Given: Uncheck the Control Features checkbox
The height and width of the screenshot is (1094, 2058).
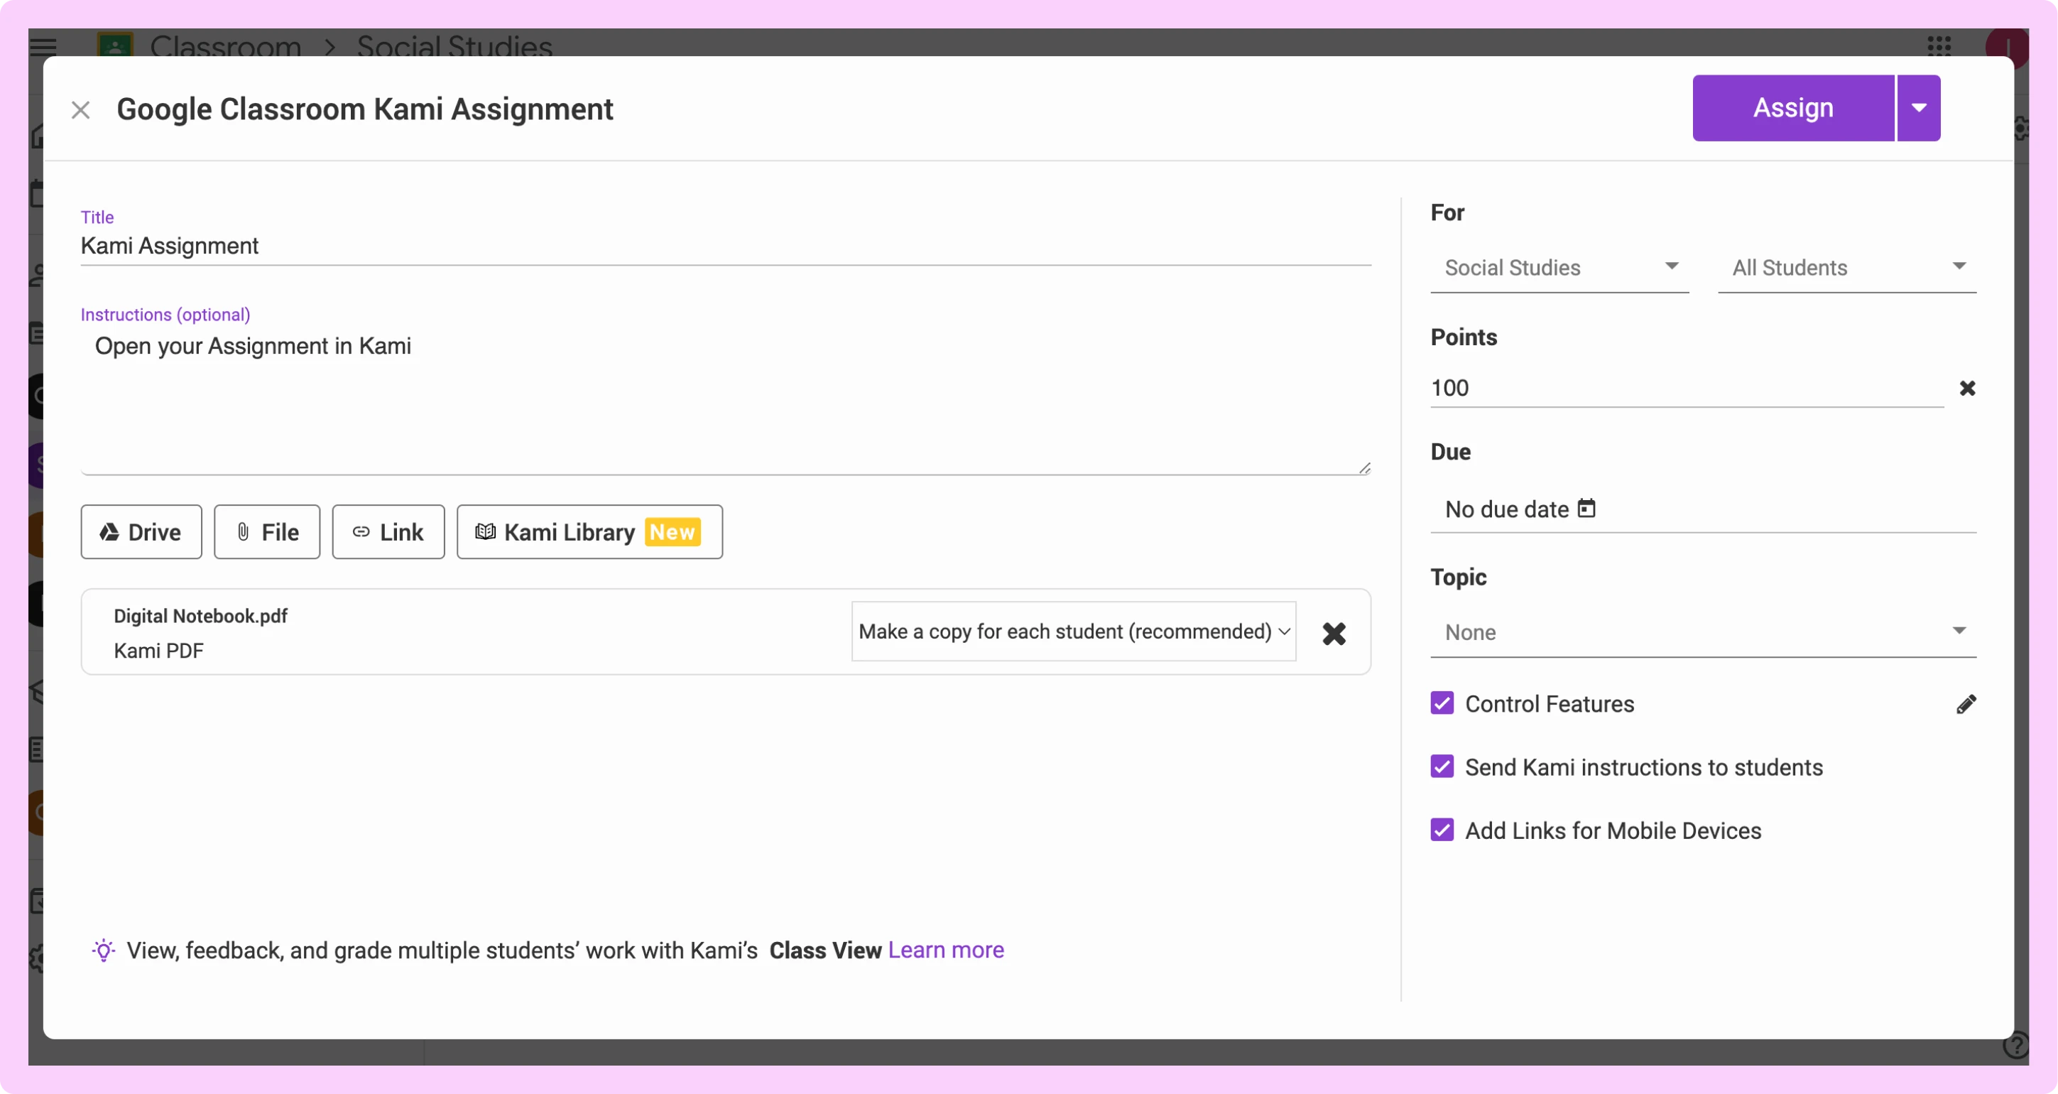Looking at the screenshot, I should (1442, 703).
